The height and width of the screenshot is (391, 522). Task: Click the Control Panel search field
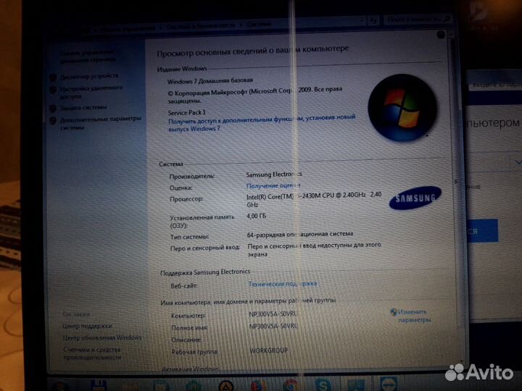tap(418, 20)
